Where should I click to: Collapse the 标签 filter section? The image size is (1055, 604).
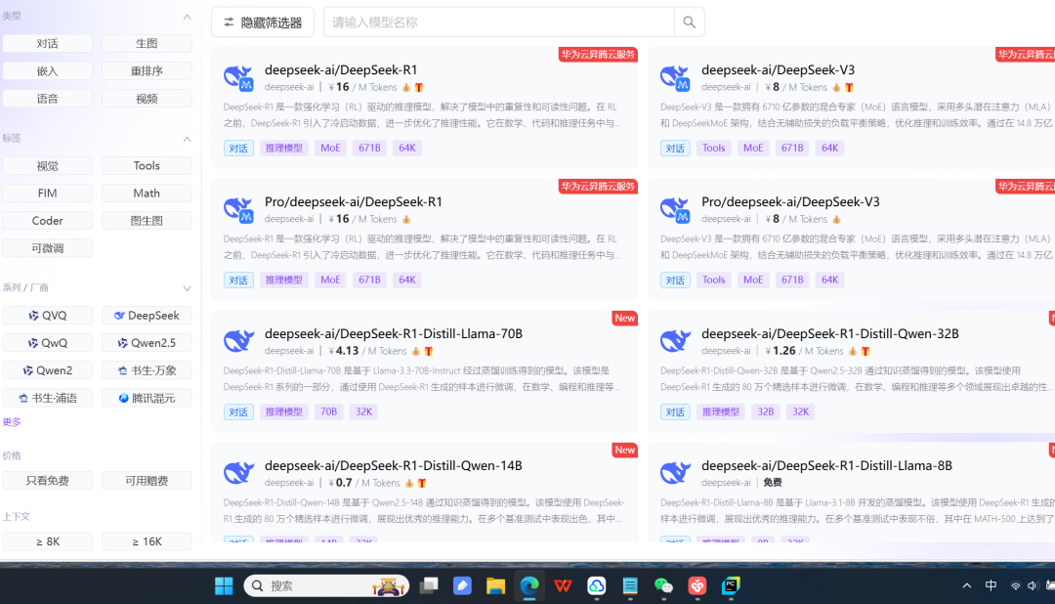point(187,139)
